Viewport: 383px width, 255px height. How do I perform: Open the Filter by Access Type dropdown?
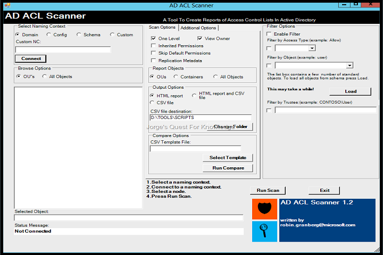tap(312, 48)
